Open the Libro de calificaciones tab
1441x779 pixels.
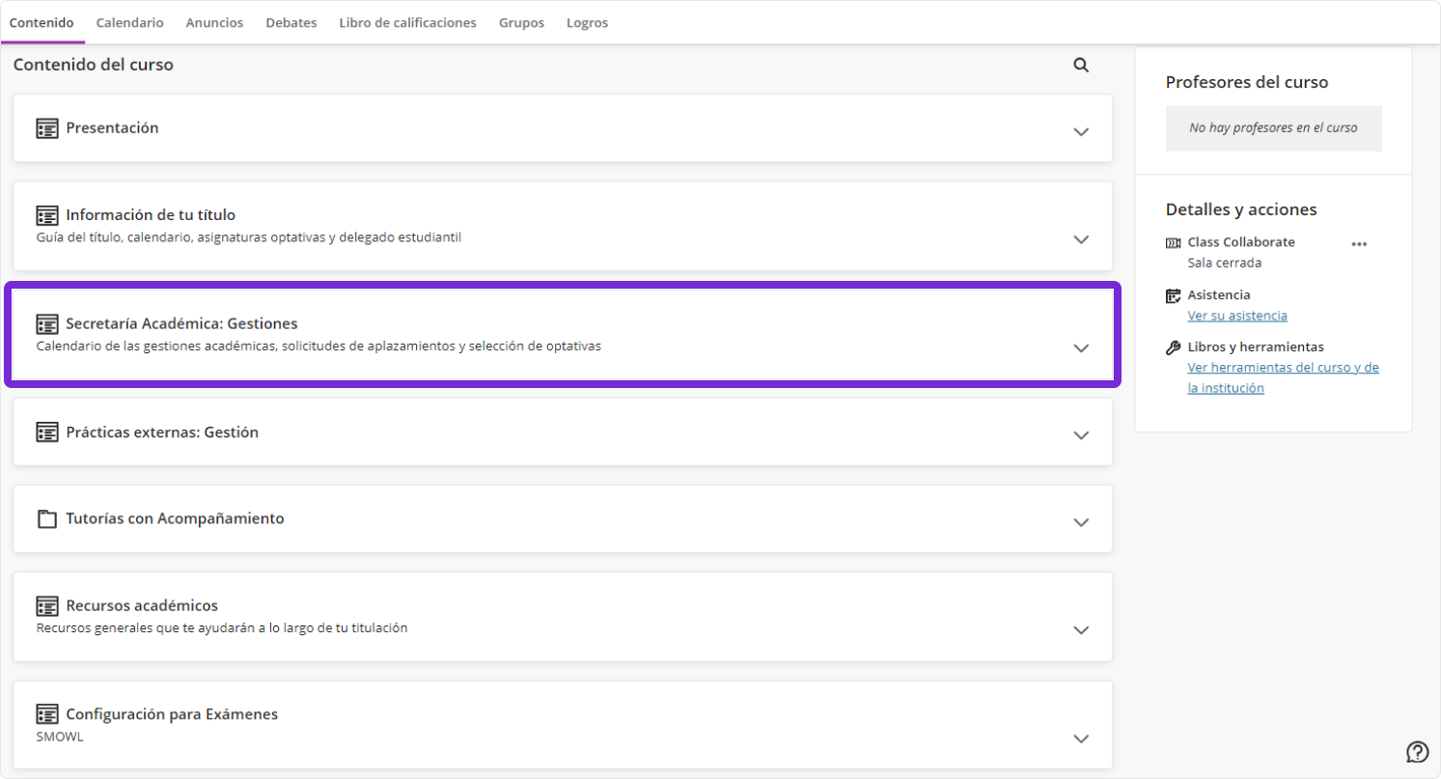click(x=407, y=22)
